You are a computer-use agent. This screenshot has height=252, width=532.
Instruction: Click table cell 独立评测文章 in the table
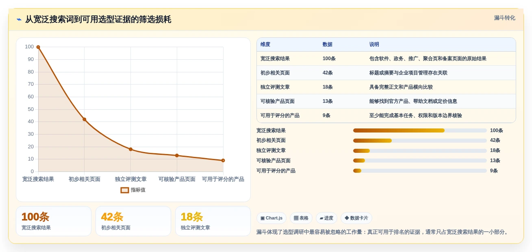pos(275,87)
